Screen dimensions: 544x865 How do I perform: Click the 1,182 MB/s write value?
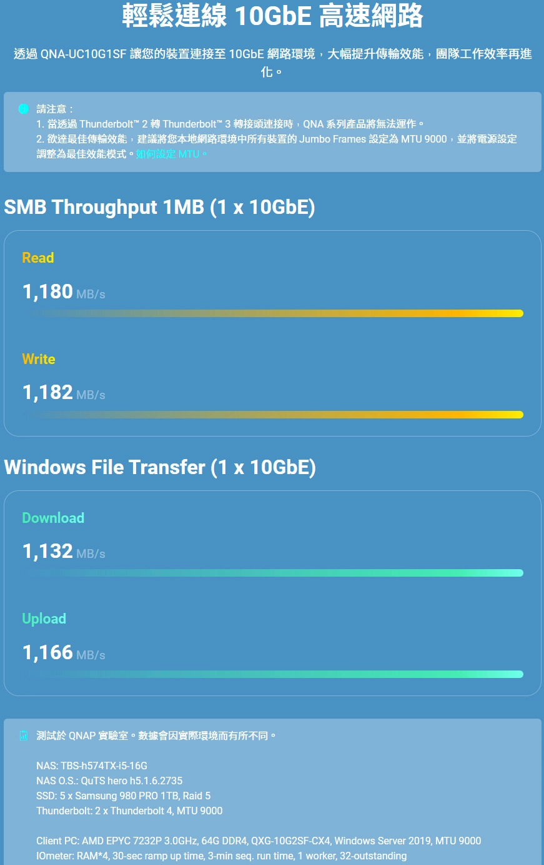pos(64,393)
